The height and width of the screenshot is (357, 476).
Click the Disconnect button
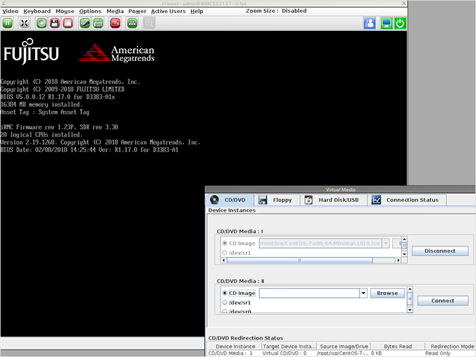point(440,251)
